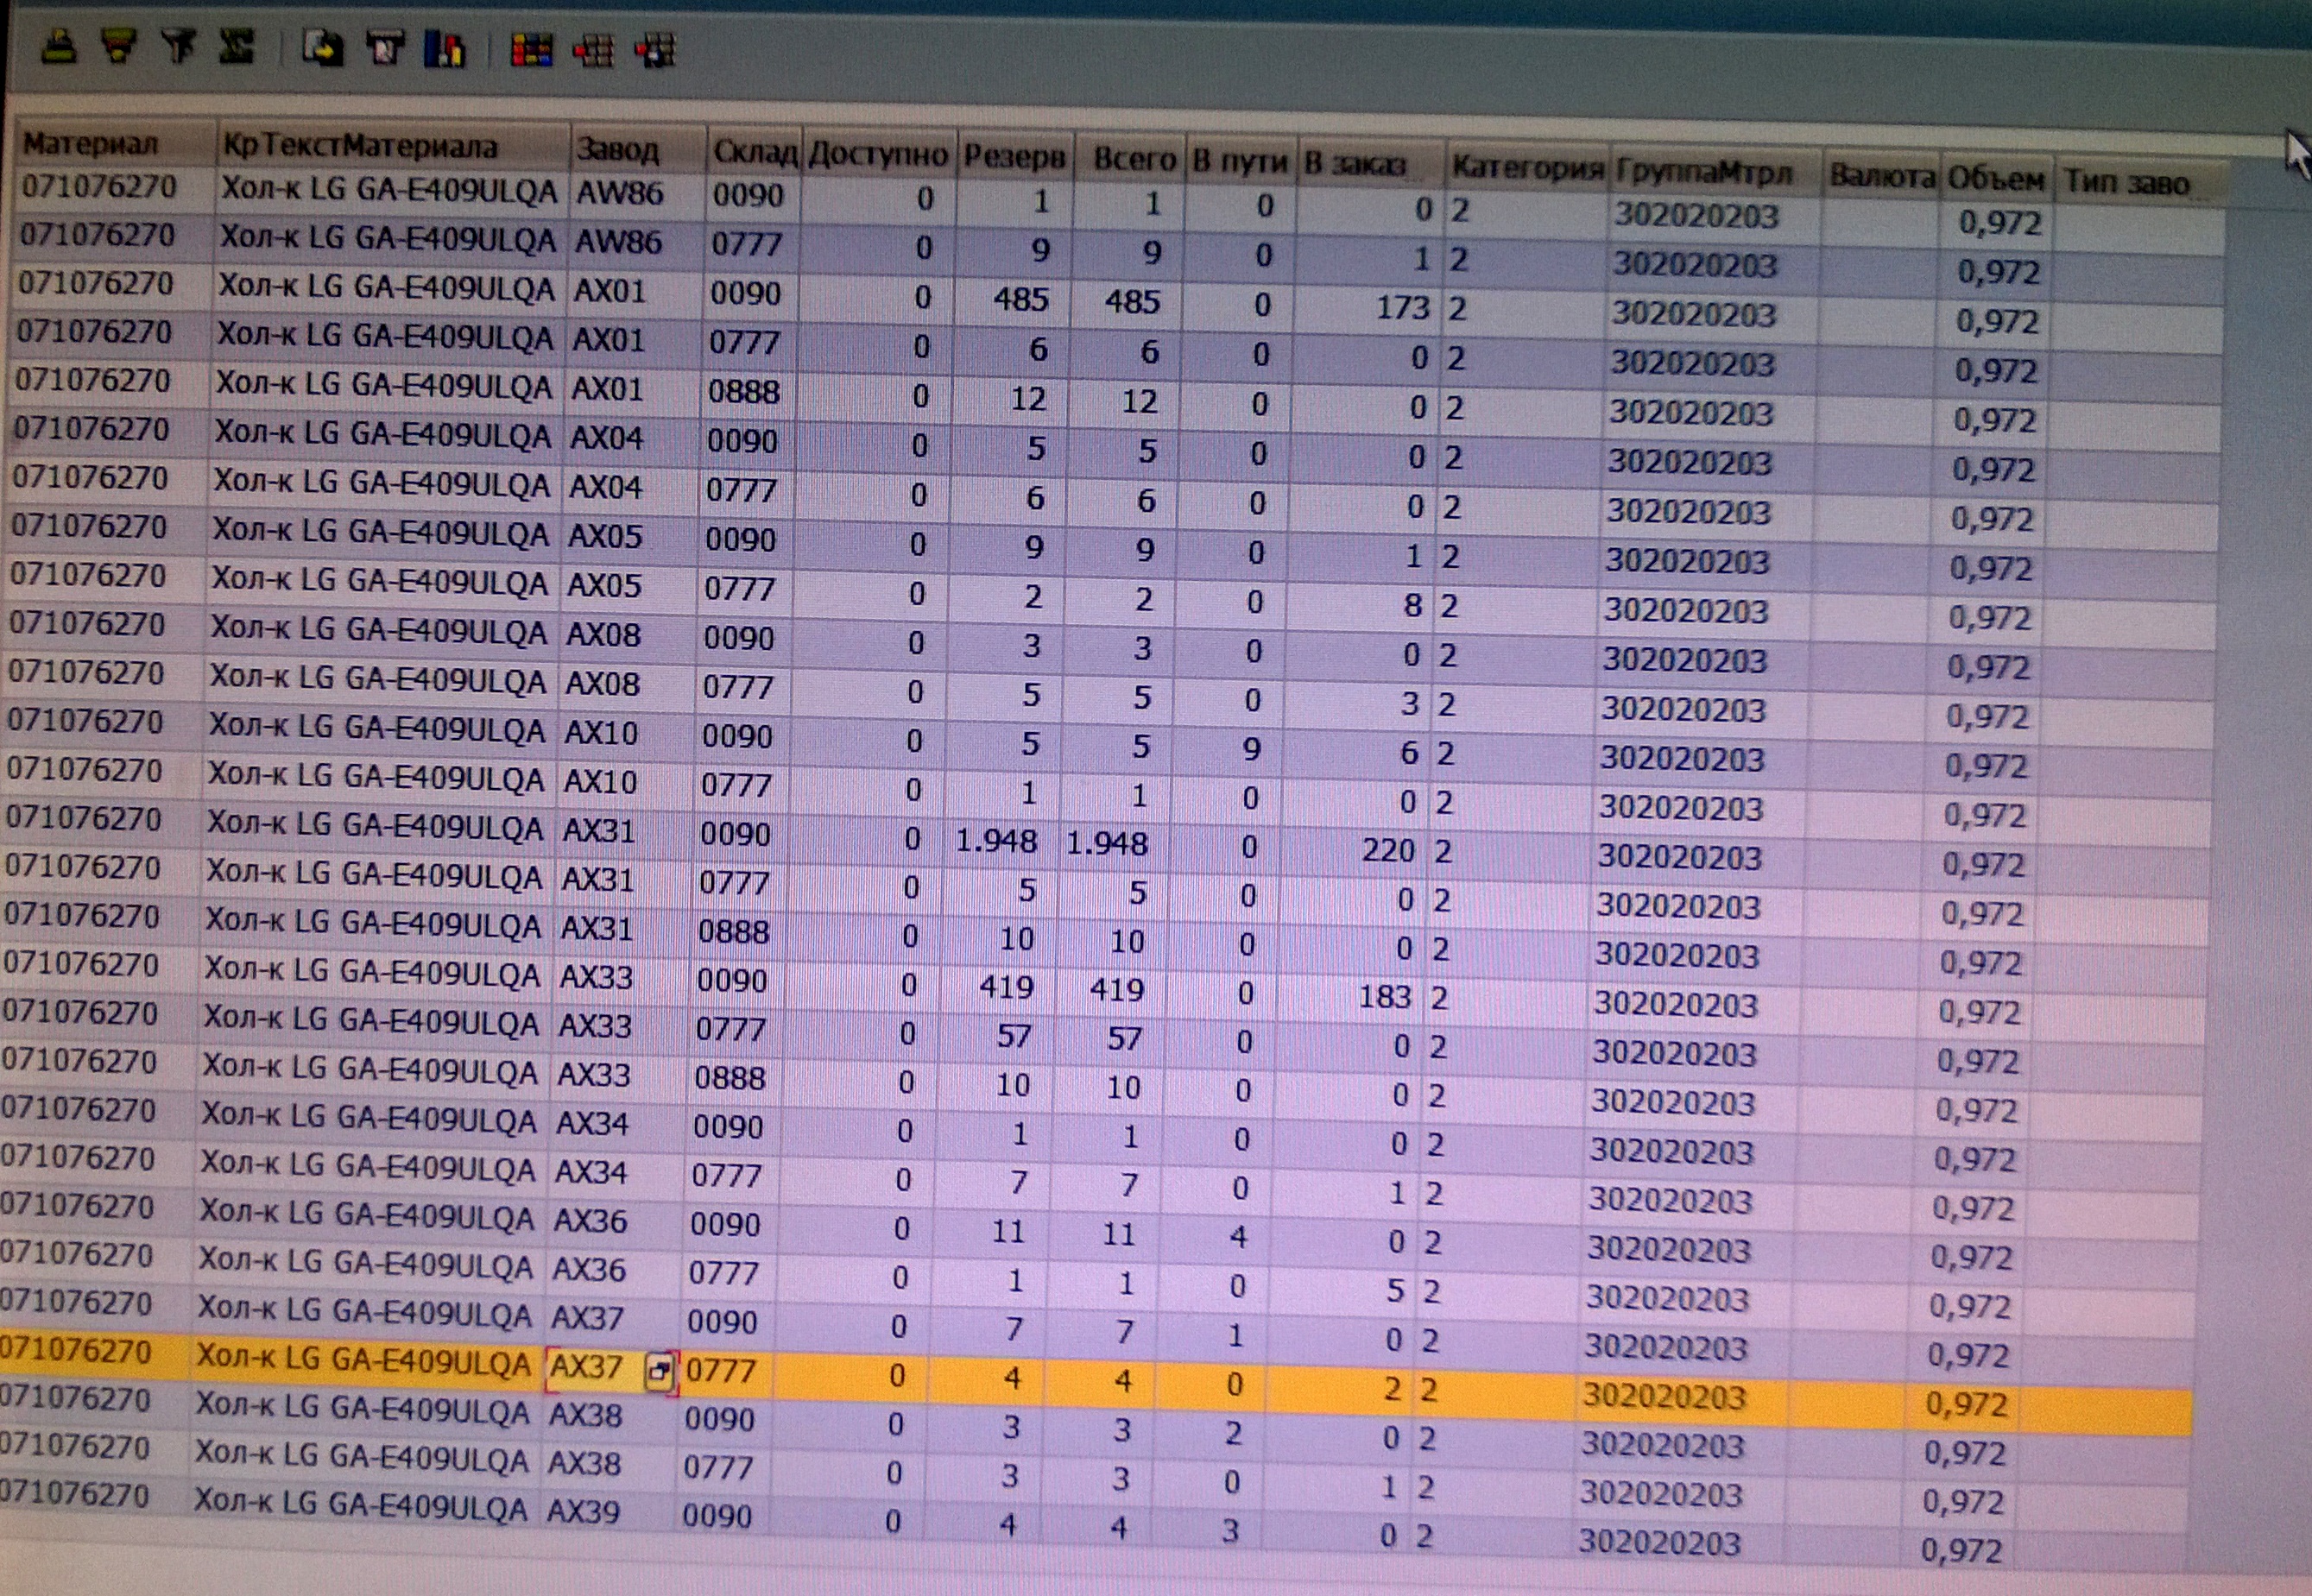Open the bar chart graphic icon
Image resolution: width=2312 pixels, height=1596 pixels.
[444, 49]
